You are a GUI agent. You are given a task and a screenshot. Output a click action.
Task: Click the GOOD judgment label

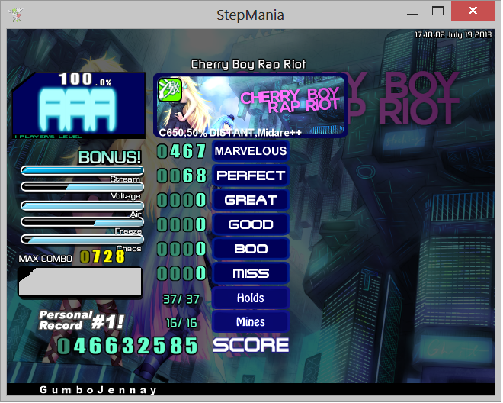point(251,224)
